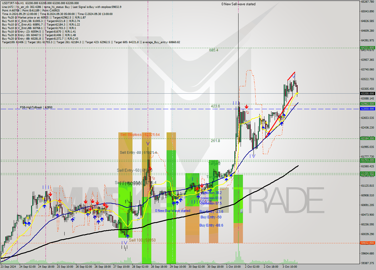
Task: Click the 59604.680 price axis value
Action: pos(368,253)
